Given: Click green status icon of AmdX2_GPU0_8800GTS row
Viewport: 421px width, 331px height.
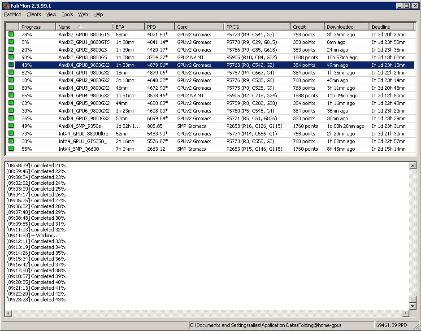Looking at the screenshot, I should pos(11,34).
